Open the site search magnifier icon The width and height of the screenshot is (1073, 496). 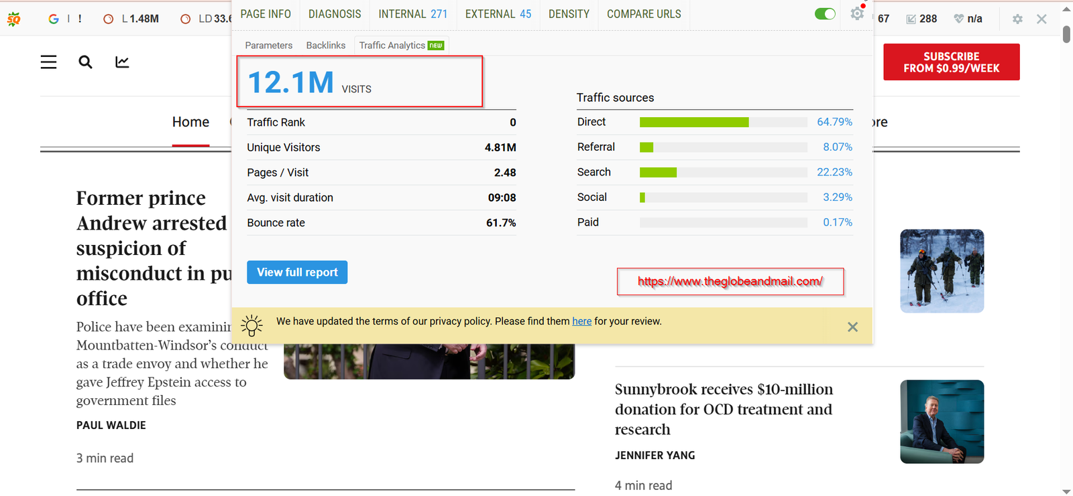click(85, 62)
